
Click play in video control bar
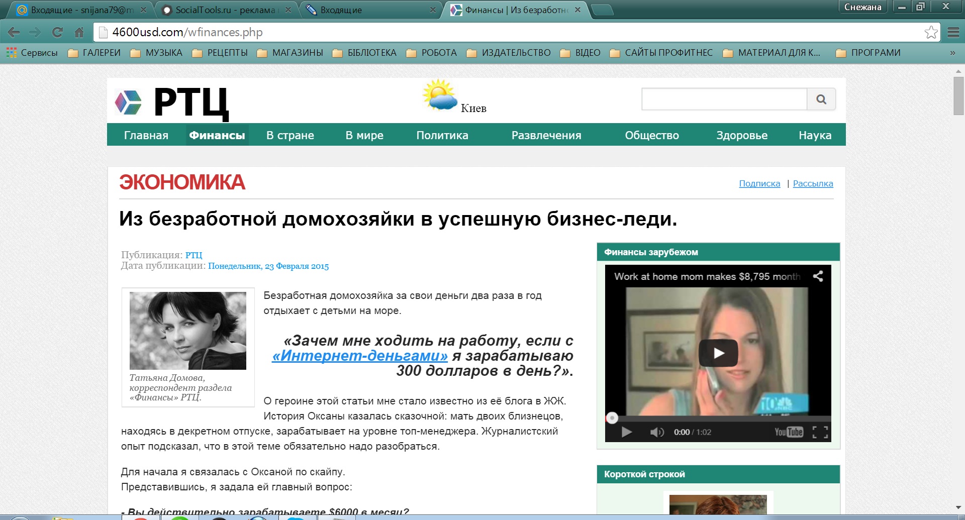tap(626, 432)
